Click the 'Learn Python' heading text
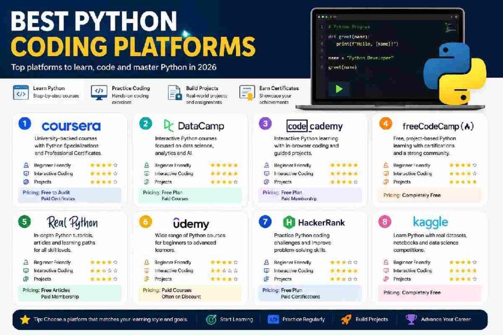Screen dimensions: 503x335 [x=49, y=88]
